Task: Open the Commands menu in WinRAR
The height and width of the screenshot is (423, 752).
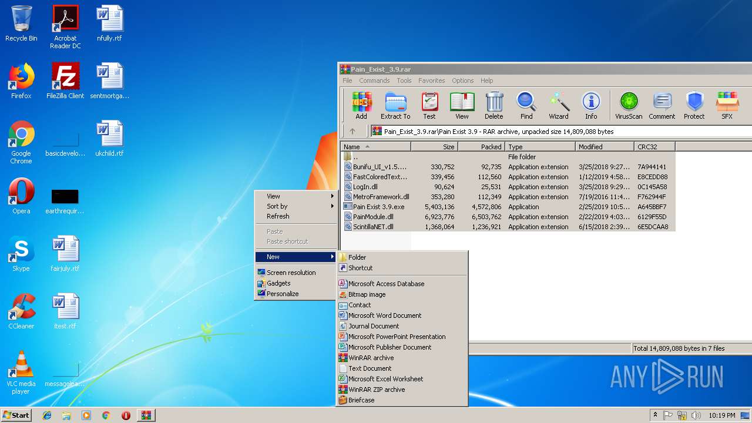Action: 374,80
